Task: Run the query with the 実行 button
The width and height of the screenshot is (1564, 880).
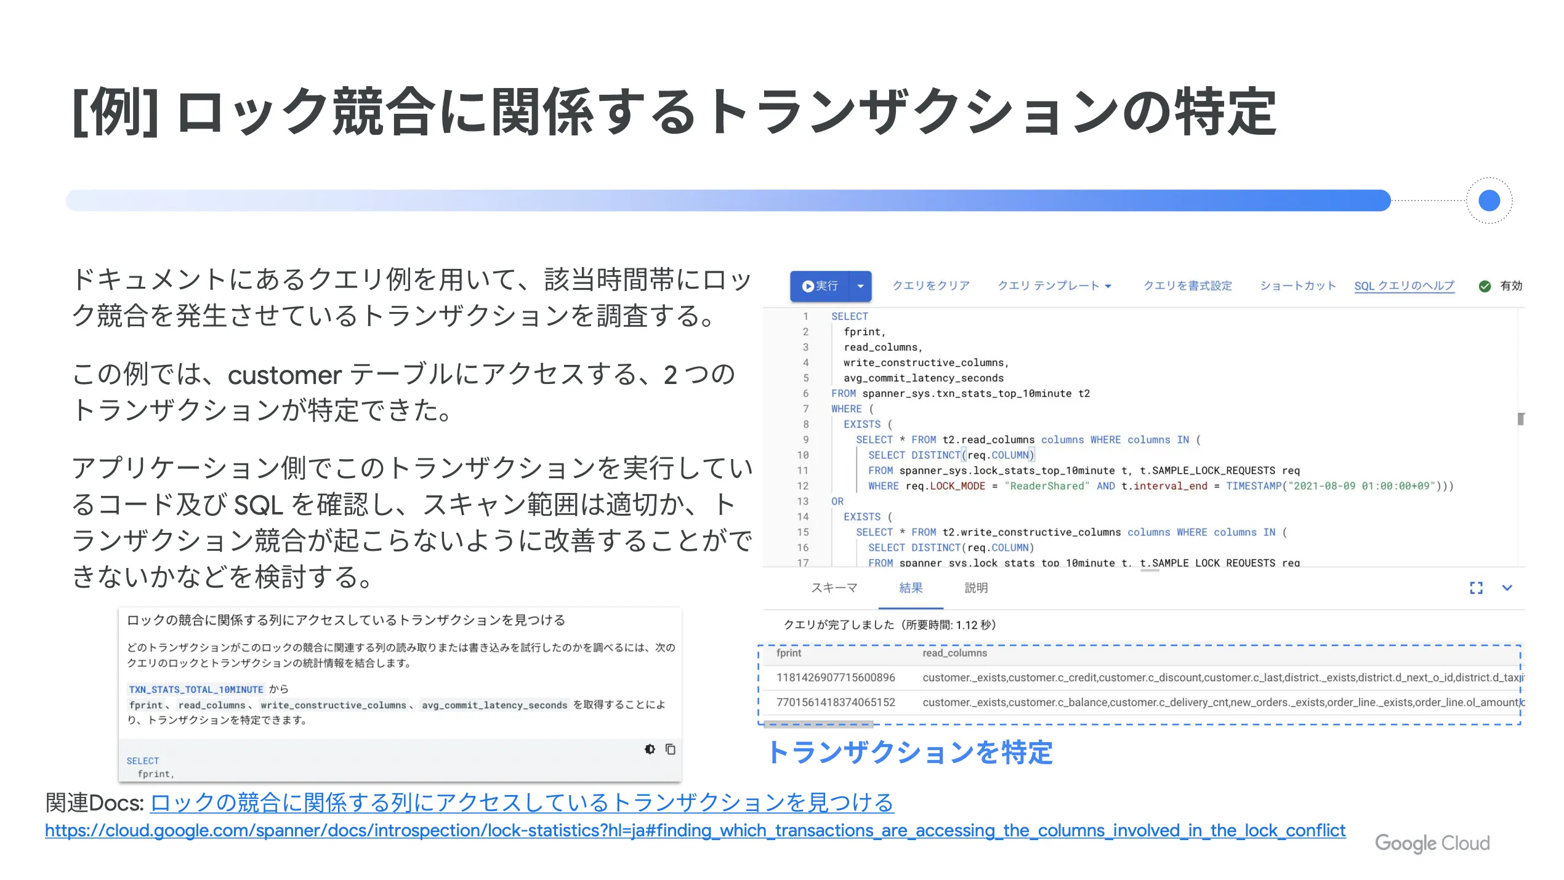Action: click(x=819, y=286)
